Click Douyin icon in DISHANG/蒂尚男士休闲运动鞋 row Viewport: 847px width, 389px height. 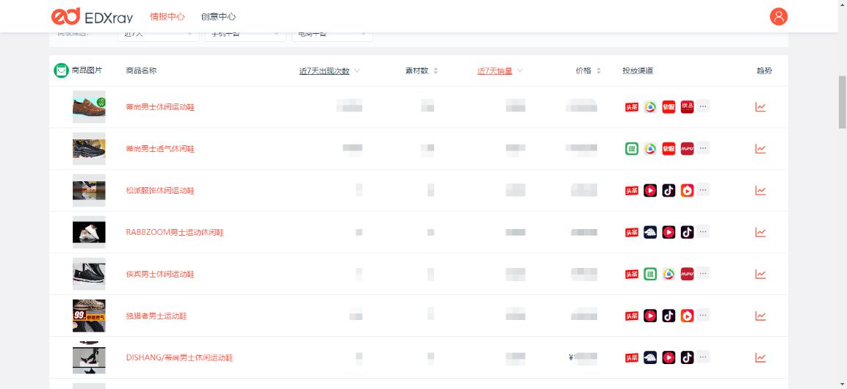click(x=687, y=357)
